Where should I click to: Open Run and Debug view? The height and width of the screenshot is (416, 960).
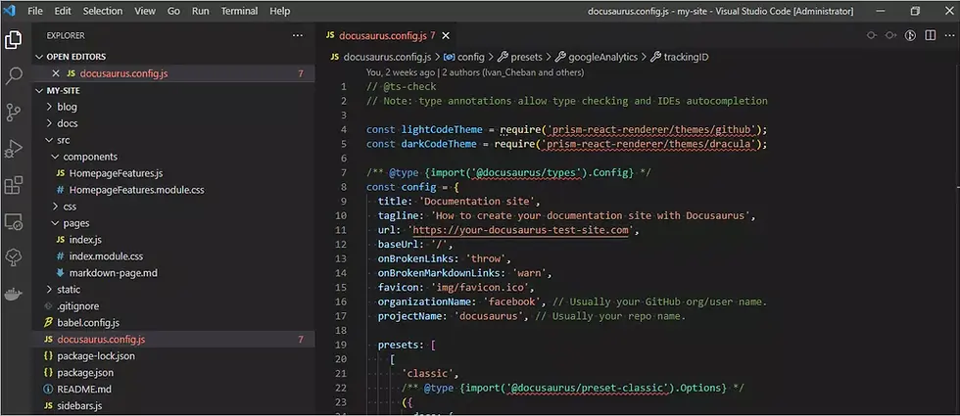pyautogui.click(x=14, y=149)
